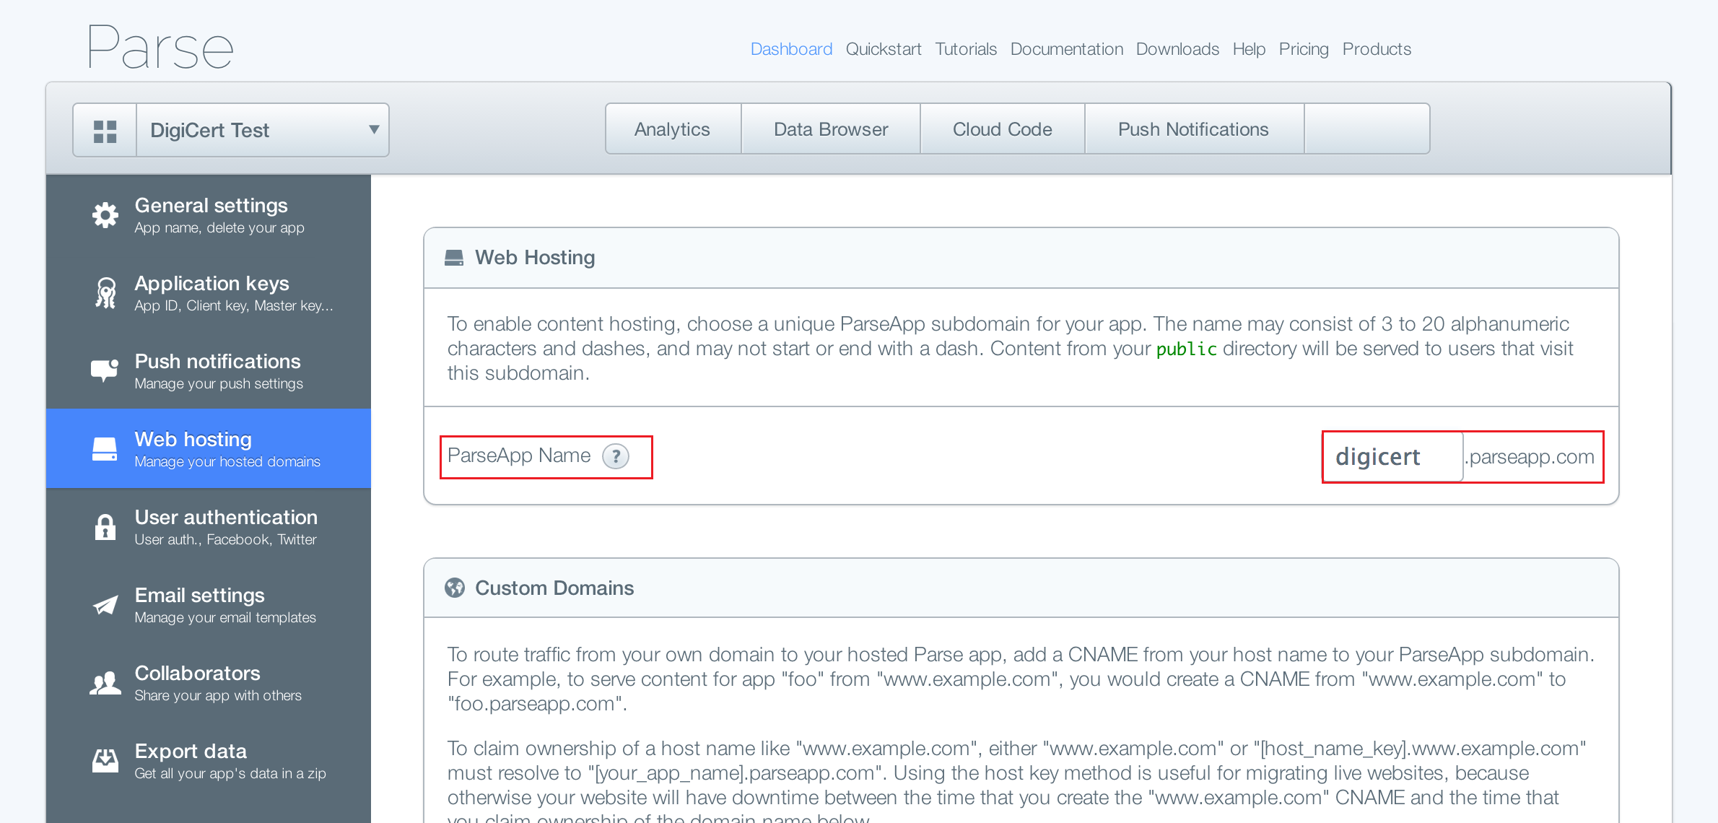Select the Push Notifications top tab

click(1193, 129)
